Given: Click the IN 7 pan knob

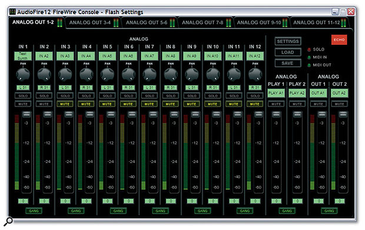Looking at the screenshot, I should pos(150,74).
